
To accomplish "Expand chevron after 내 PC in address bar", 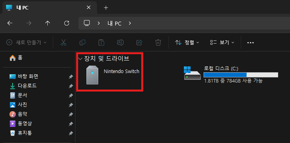I will (x=130, y=23).
